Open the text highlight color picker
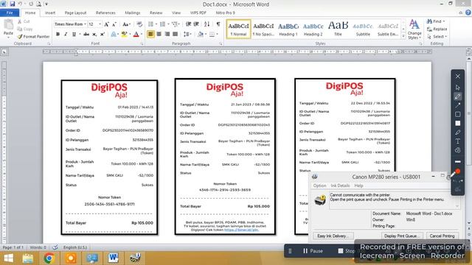Viewport: 472px width, 265px height. point(130,35)
